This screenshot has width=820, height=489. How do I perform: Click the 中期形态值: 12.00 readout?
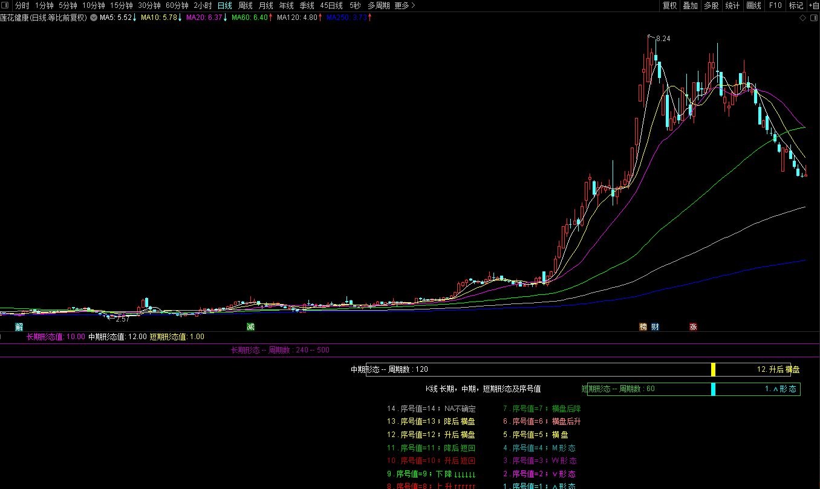[x=117, y=337]
